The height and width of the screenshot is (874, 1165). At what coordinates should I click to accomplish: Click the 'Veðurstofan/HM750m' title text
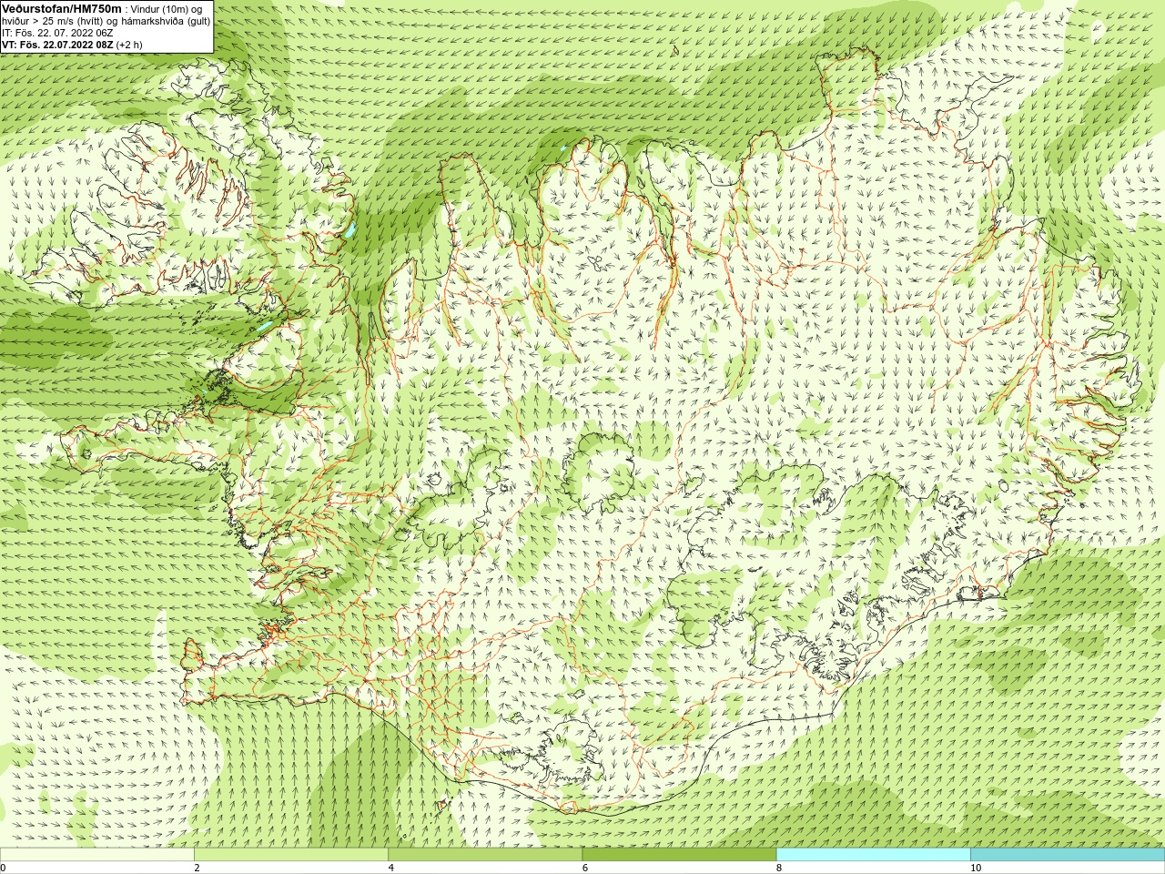coord(62,8)
